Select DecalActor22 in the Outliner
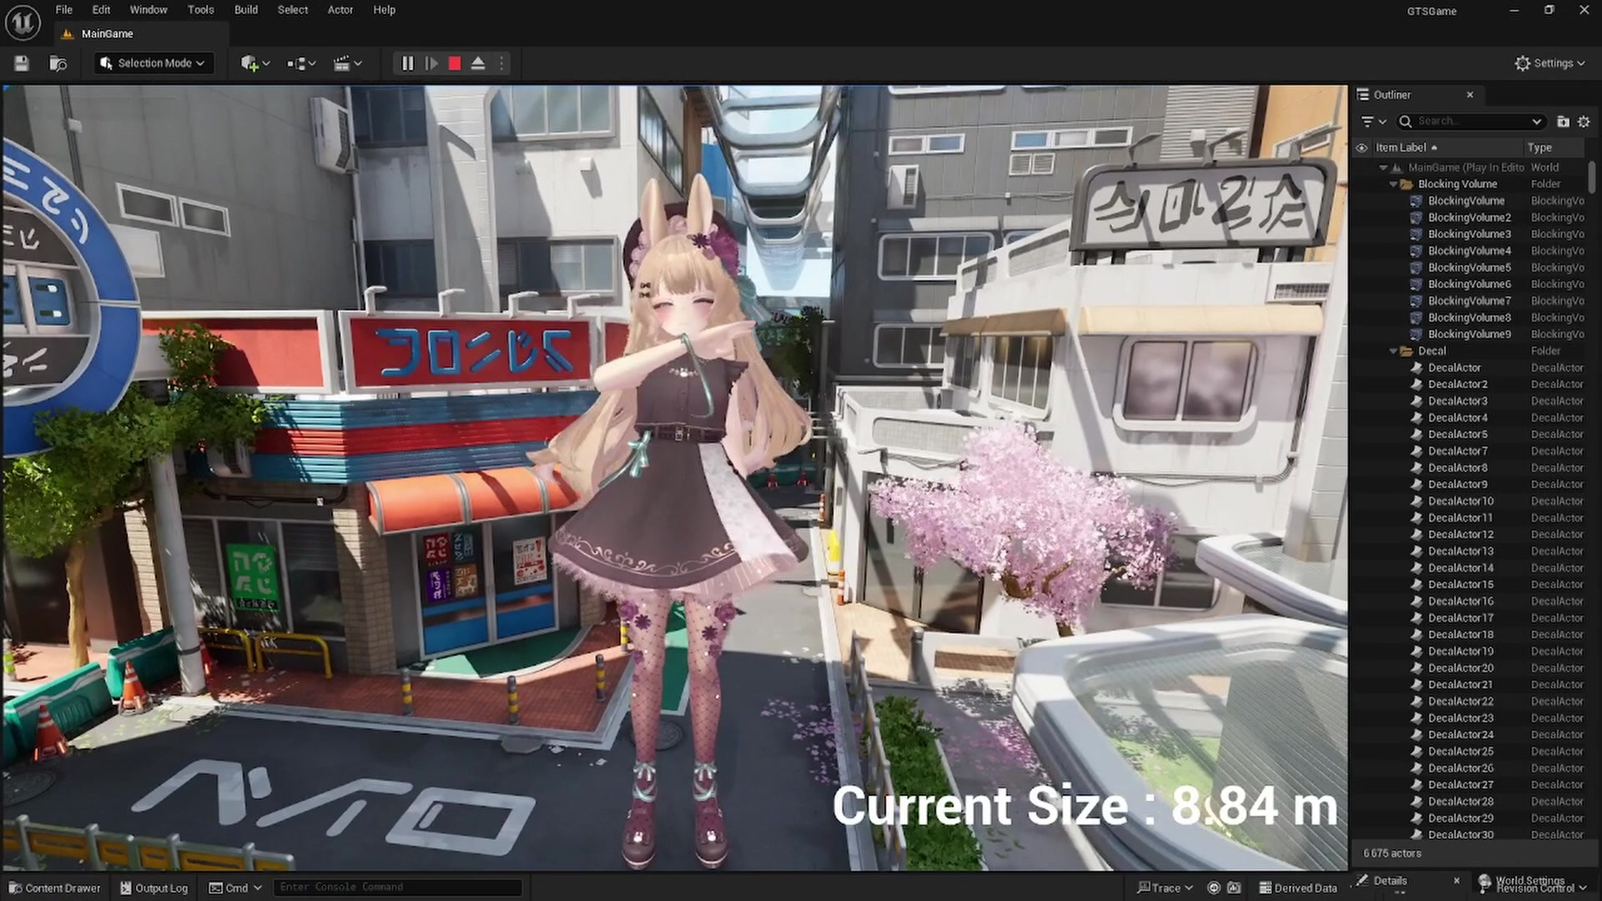 (x=1461, y=702)
